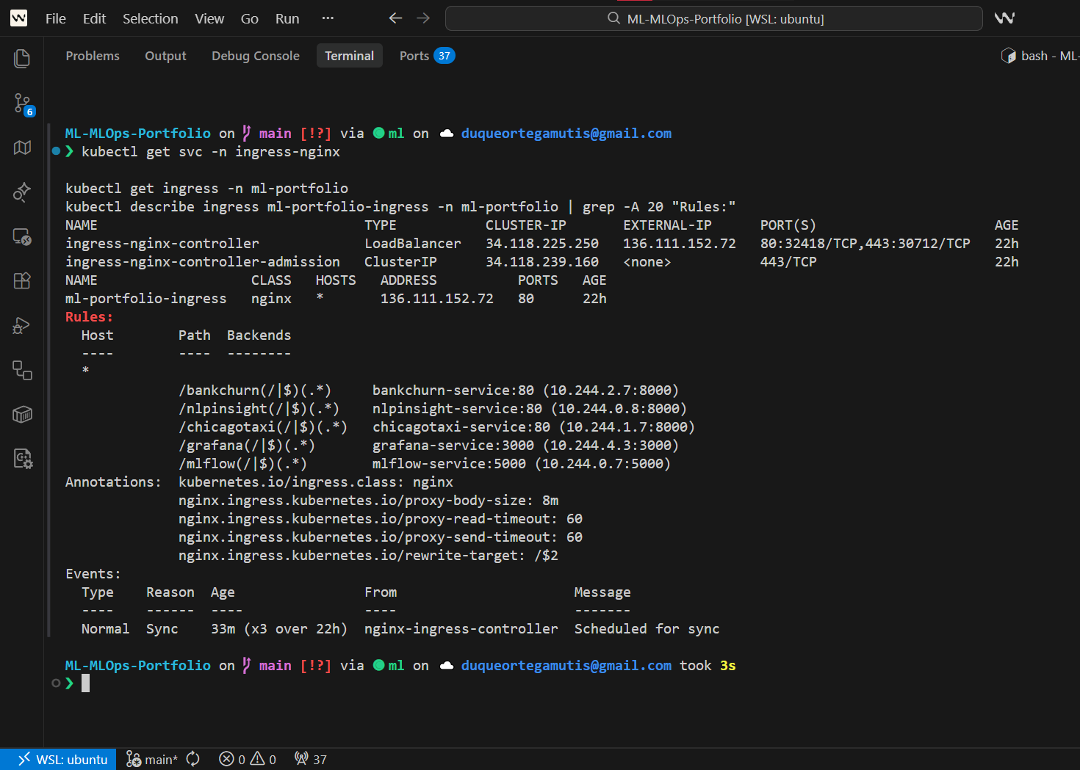
Task: Open the Containers view in sidebar
Action: point(22,415)
